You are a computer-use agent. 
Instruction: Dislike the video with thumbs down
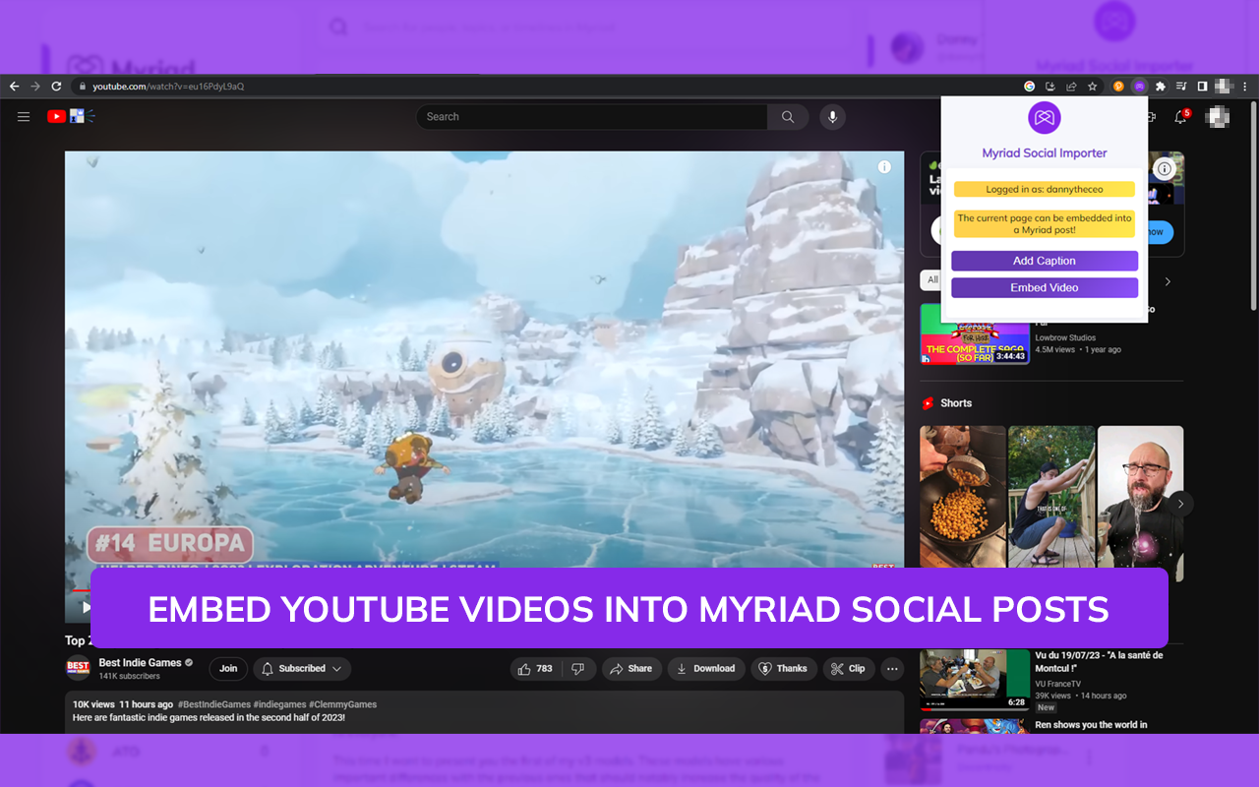tap(577, 669)
